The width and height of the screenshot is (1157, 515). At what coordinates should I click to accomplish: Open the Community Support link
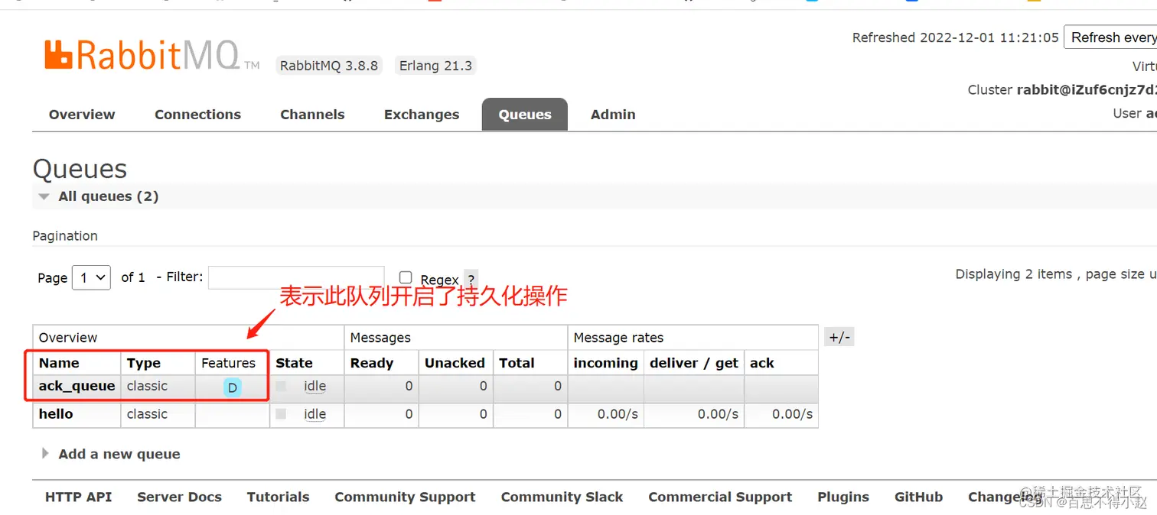tap(405, 497)
